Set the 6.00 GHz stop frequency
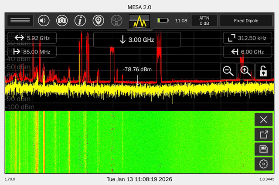The height and width of the screenshot is (185, 279). (x=244, y=52)
